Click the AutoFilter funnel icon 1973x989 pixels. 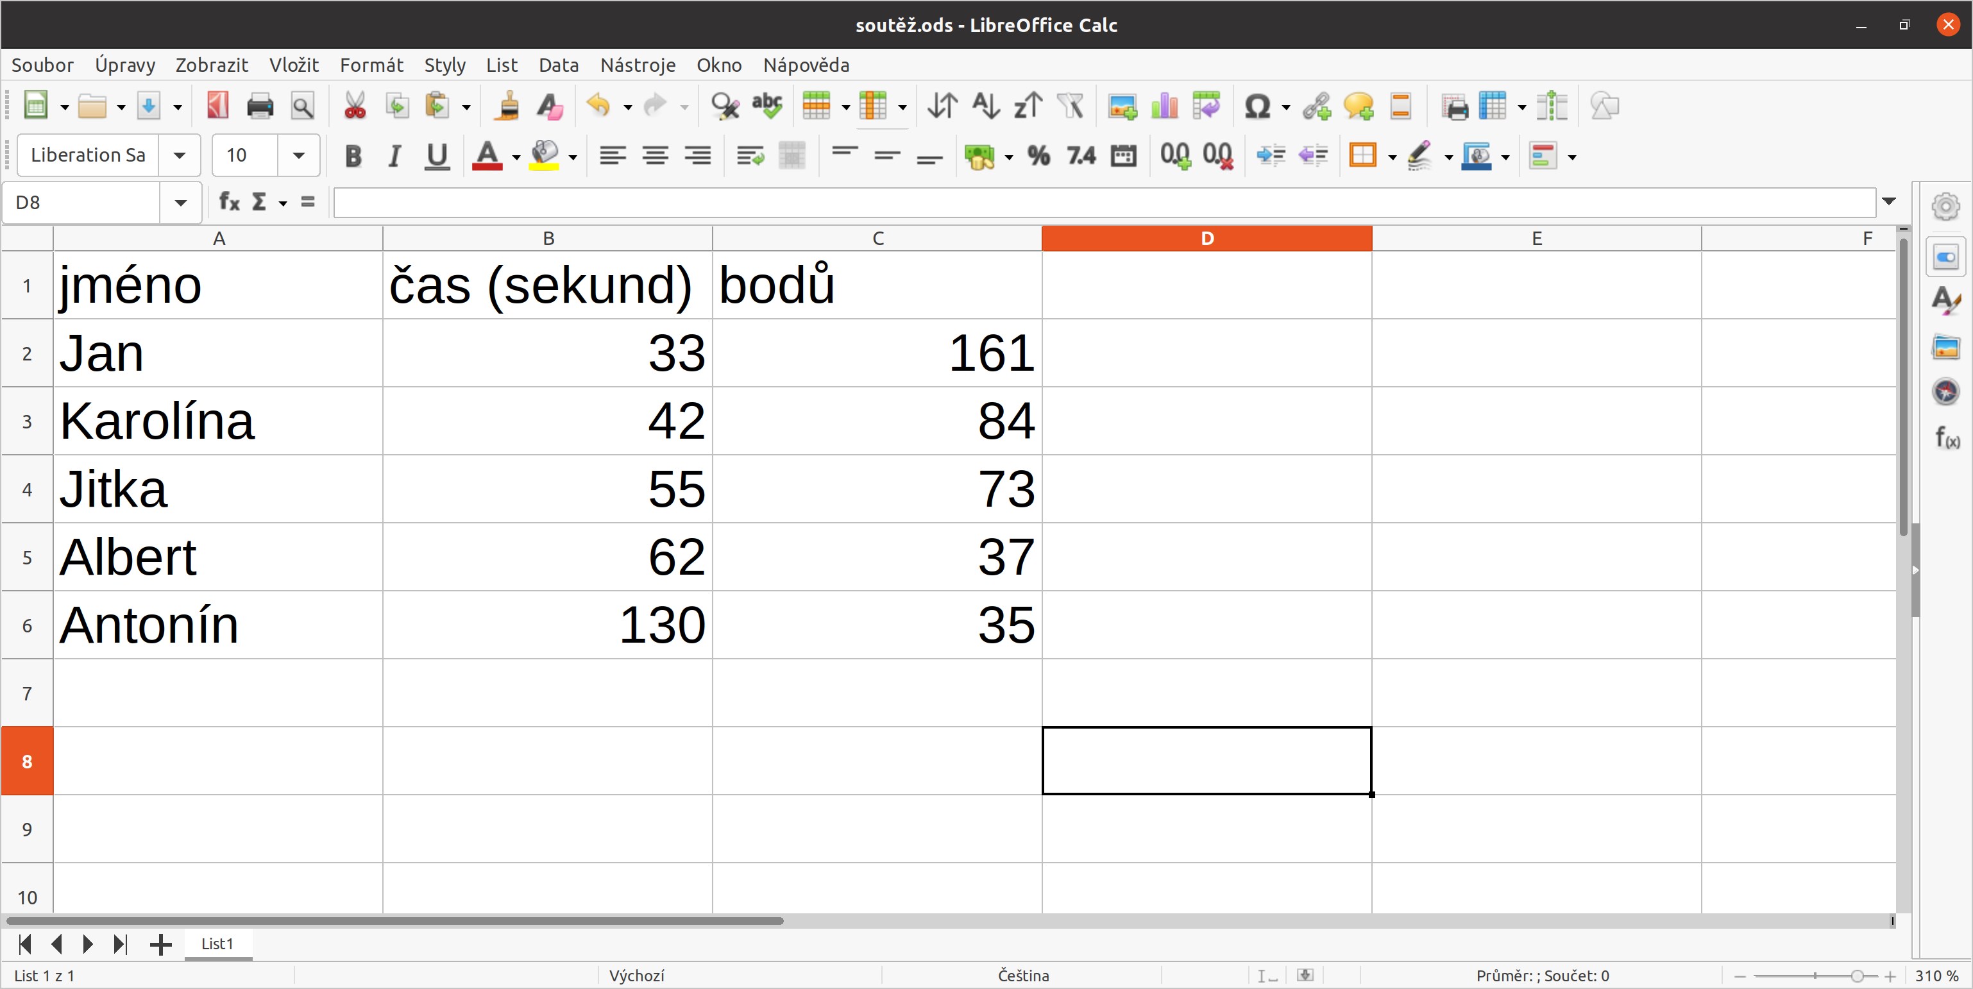(x=1071, y=106)
